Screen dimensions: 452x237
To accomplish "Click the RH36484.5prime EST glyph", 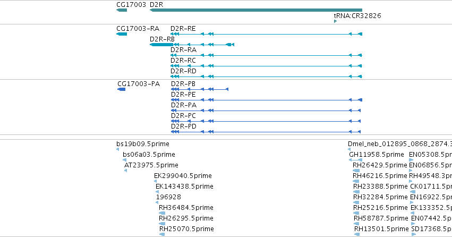I will pos(162,214).
